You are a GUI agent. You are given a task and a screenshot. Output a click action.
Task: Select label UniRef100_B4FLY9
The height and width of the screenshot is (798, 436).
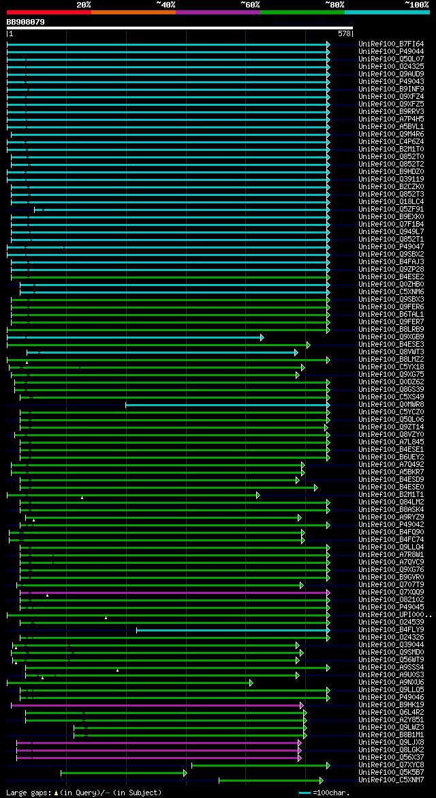click(391, 630)
